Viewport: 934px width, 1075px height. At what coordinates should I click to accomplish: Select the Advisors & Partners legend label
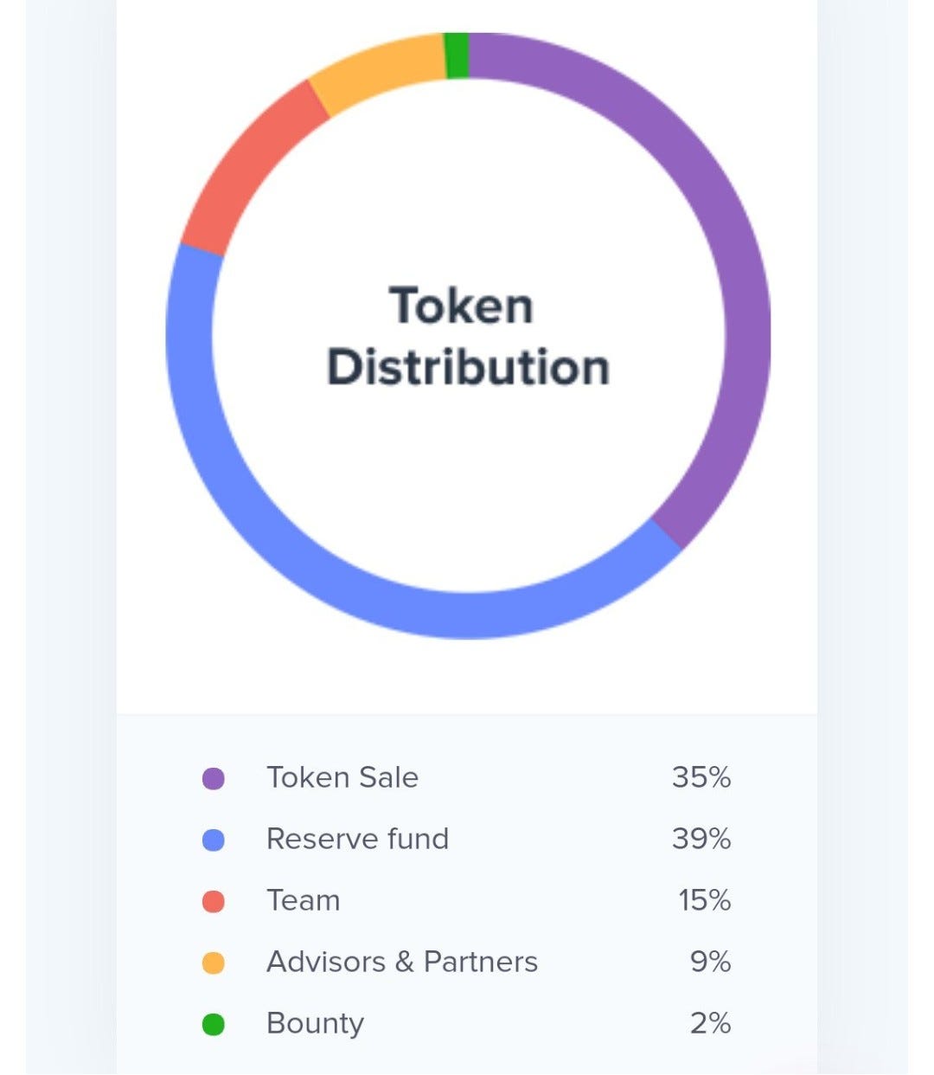tap(402, 962)
